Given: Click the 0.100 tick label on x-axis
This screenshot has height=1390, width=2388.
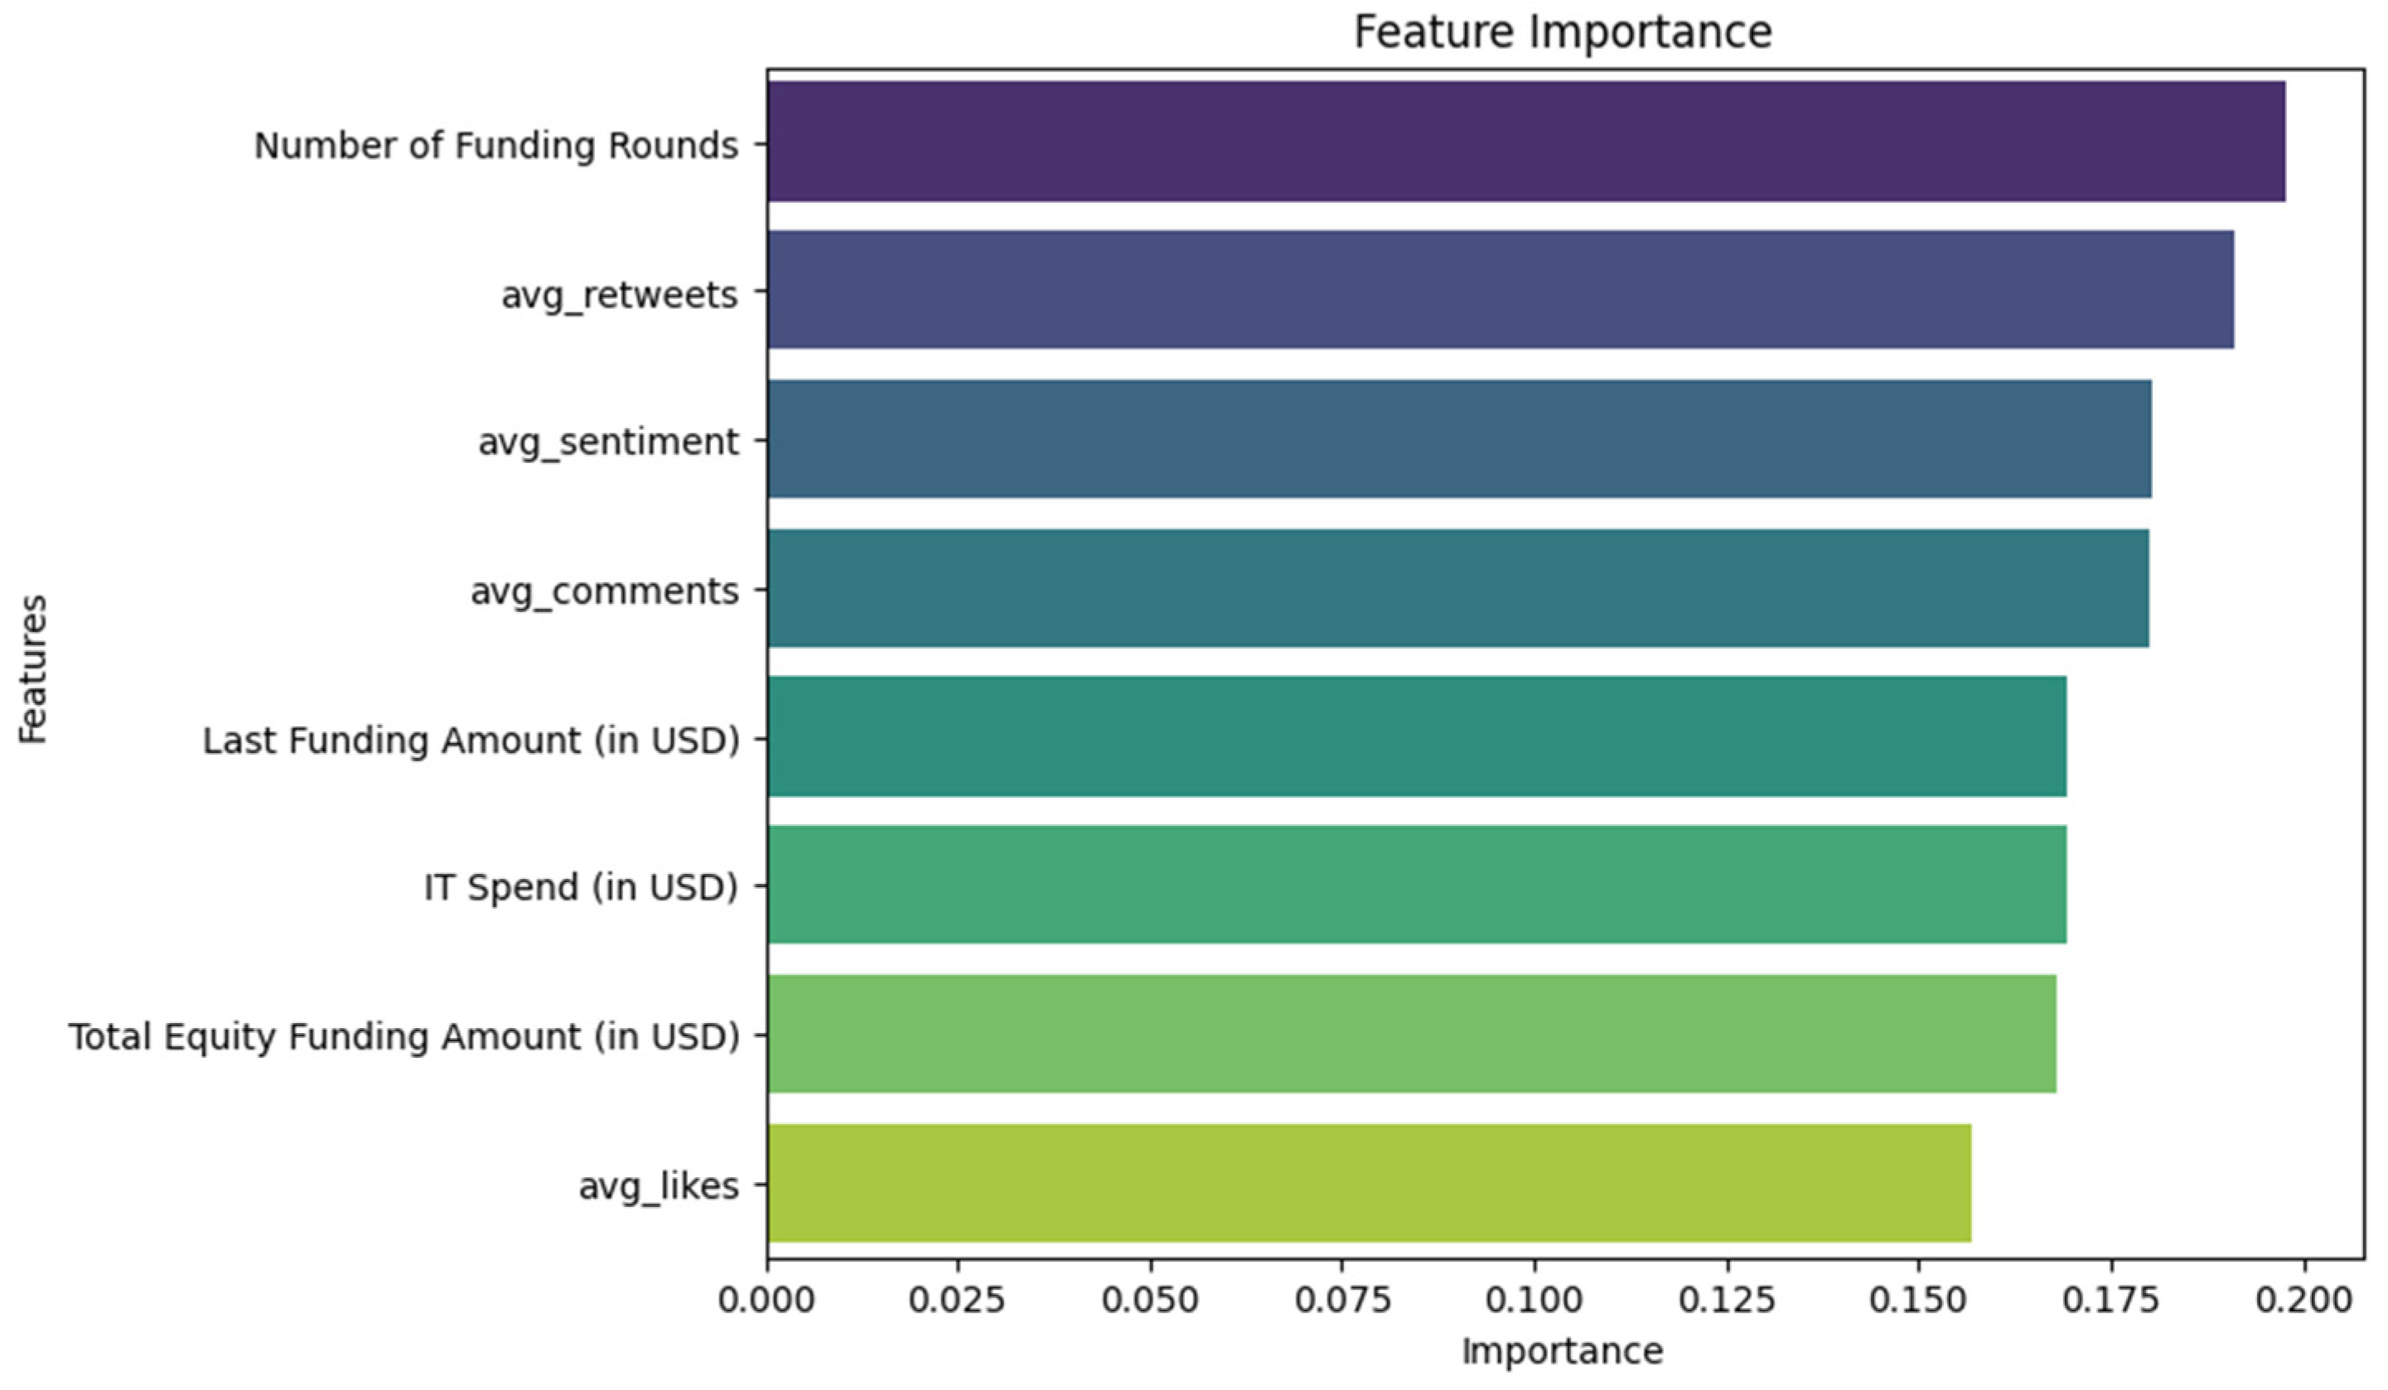Looking at the screenshot, I should pos(1533,1300).
